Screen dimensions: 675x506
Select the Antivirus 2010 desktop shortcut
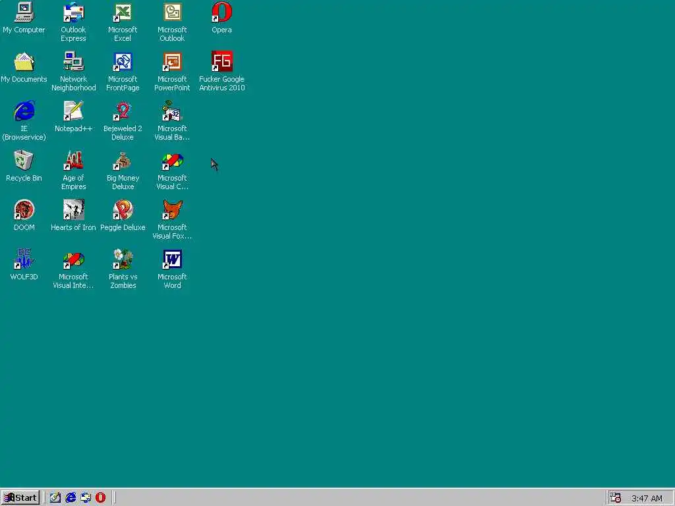click(221, 72)
